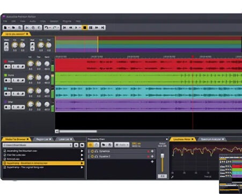Go to end with the skip-forward button

point(102,28)
